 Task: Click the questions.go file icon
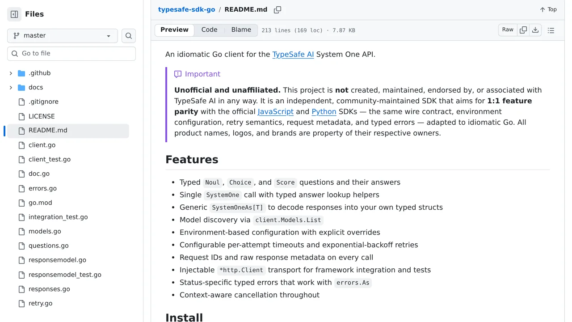click(21, 246)
